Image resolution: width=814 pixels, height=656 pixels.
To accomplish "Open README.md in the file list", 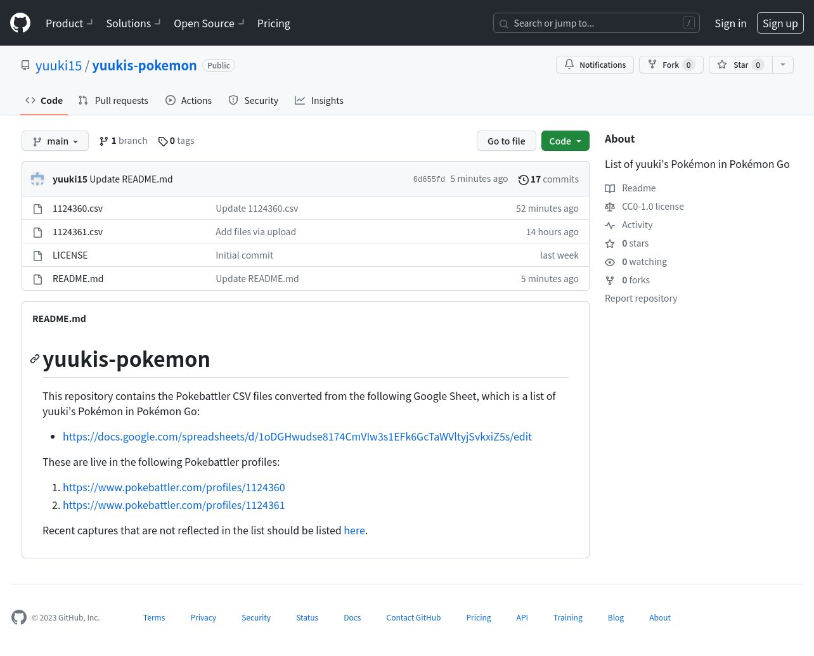I will (78, 279).
